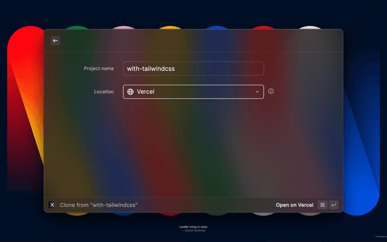Click the "Project name" label

(x=99, y=68)
